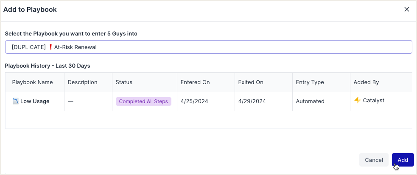Click the Added By column header
This screenshot has height=175, width=417.
(x=366, y=82)
